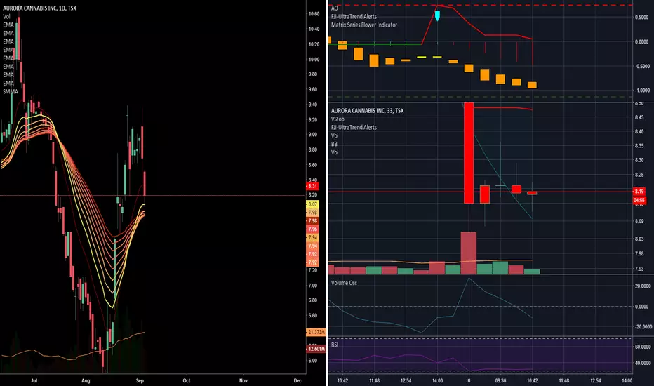Click the 9.00 price axis value
The width and height of the screenshot is (654, 386).
(x=313, y=134)
